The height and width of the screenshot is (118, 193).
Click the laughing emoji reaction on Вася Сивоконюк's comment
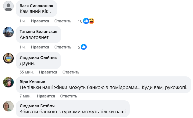tap(91, 21)
